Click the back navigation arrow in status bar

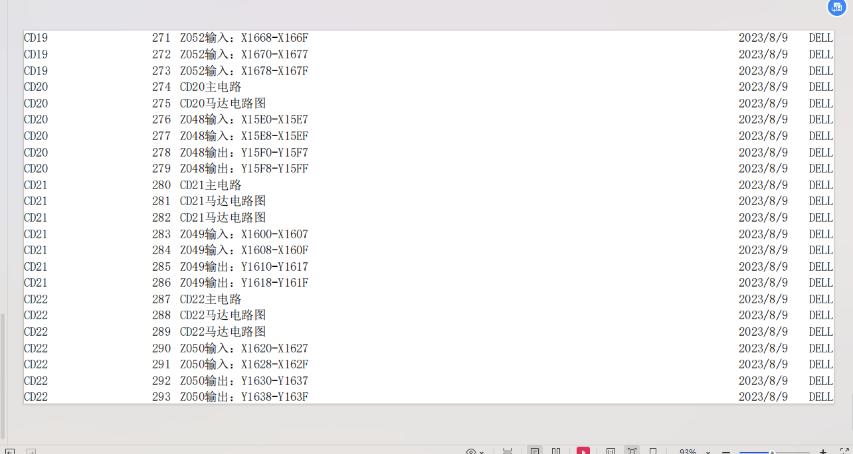coord(10,452)
